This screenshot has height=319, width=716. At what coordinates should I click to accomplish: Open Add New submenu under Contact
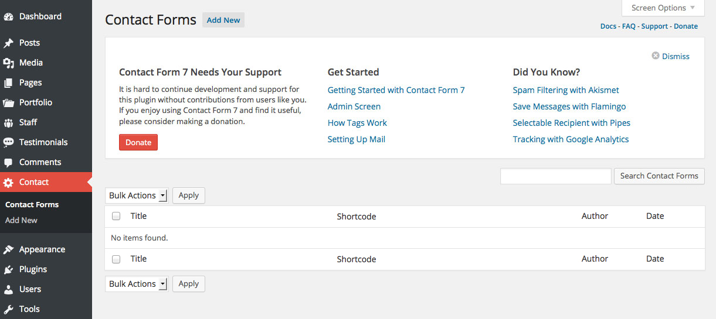(x=21, y=220)
